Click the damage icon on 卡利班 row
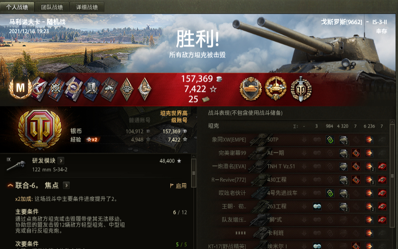398x249 pixels. [369, 233]
